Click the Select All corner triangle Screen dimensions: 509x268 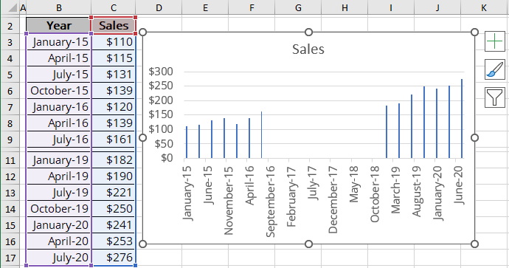(13, 7)
